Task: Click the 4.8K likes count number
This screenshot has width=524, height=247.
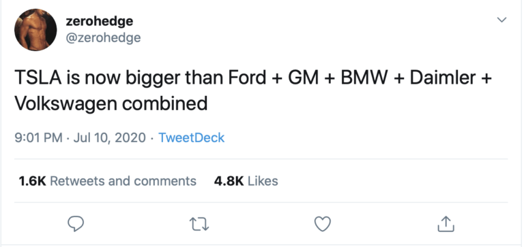Action: (229, 181)
